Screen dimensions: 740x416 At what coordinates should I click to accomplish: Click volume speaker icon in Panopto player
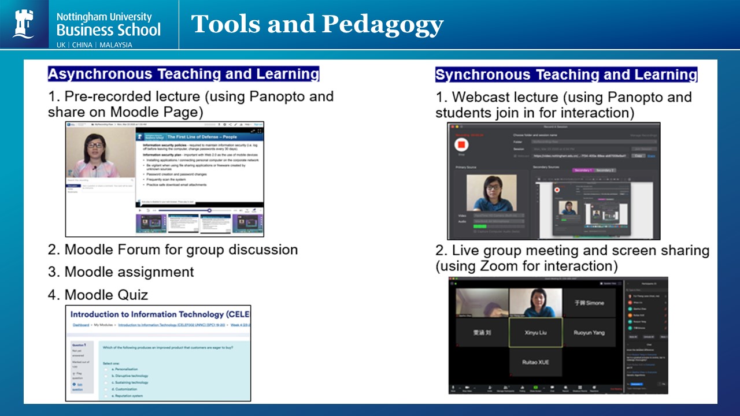coord(241,210)
